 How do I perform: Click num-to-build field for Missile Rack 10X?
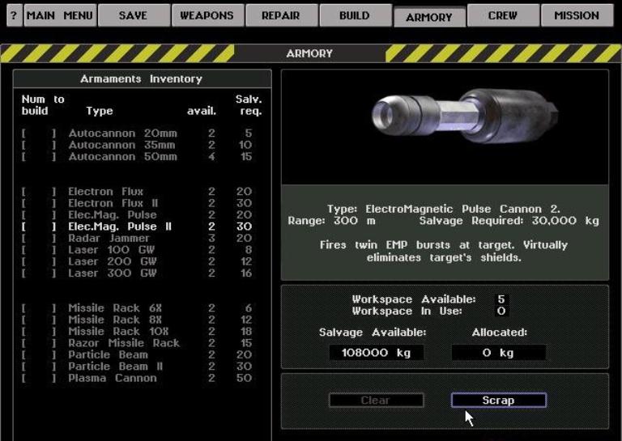tap(40, 332)
